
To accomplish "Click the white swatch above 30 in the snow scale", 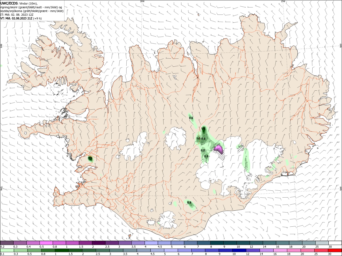I will 335,243.
